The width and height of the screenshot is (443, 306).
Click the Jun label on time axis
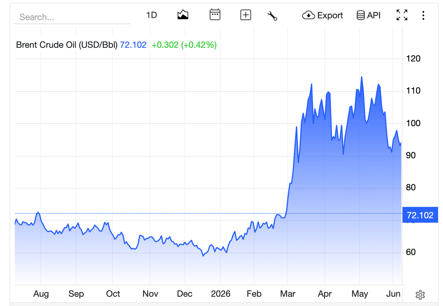click(x=393, y=294)
